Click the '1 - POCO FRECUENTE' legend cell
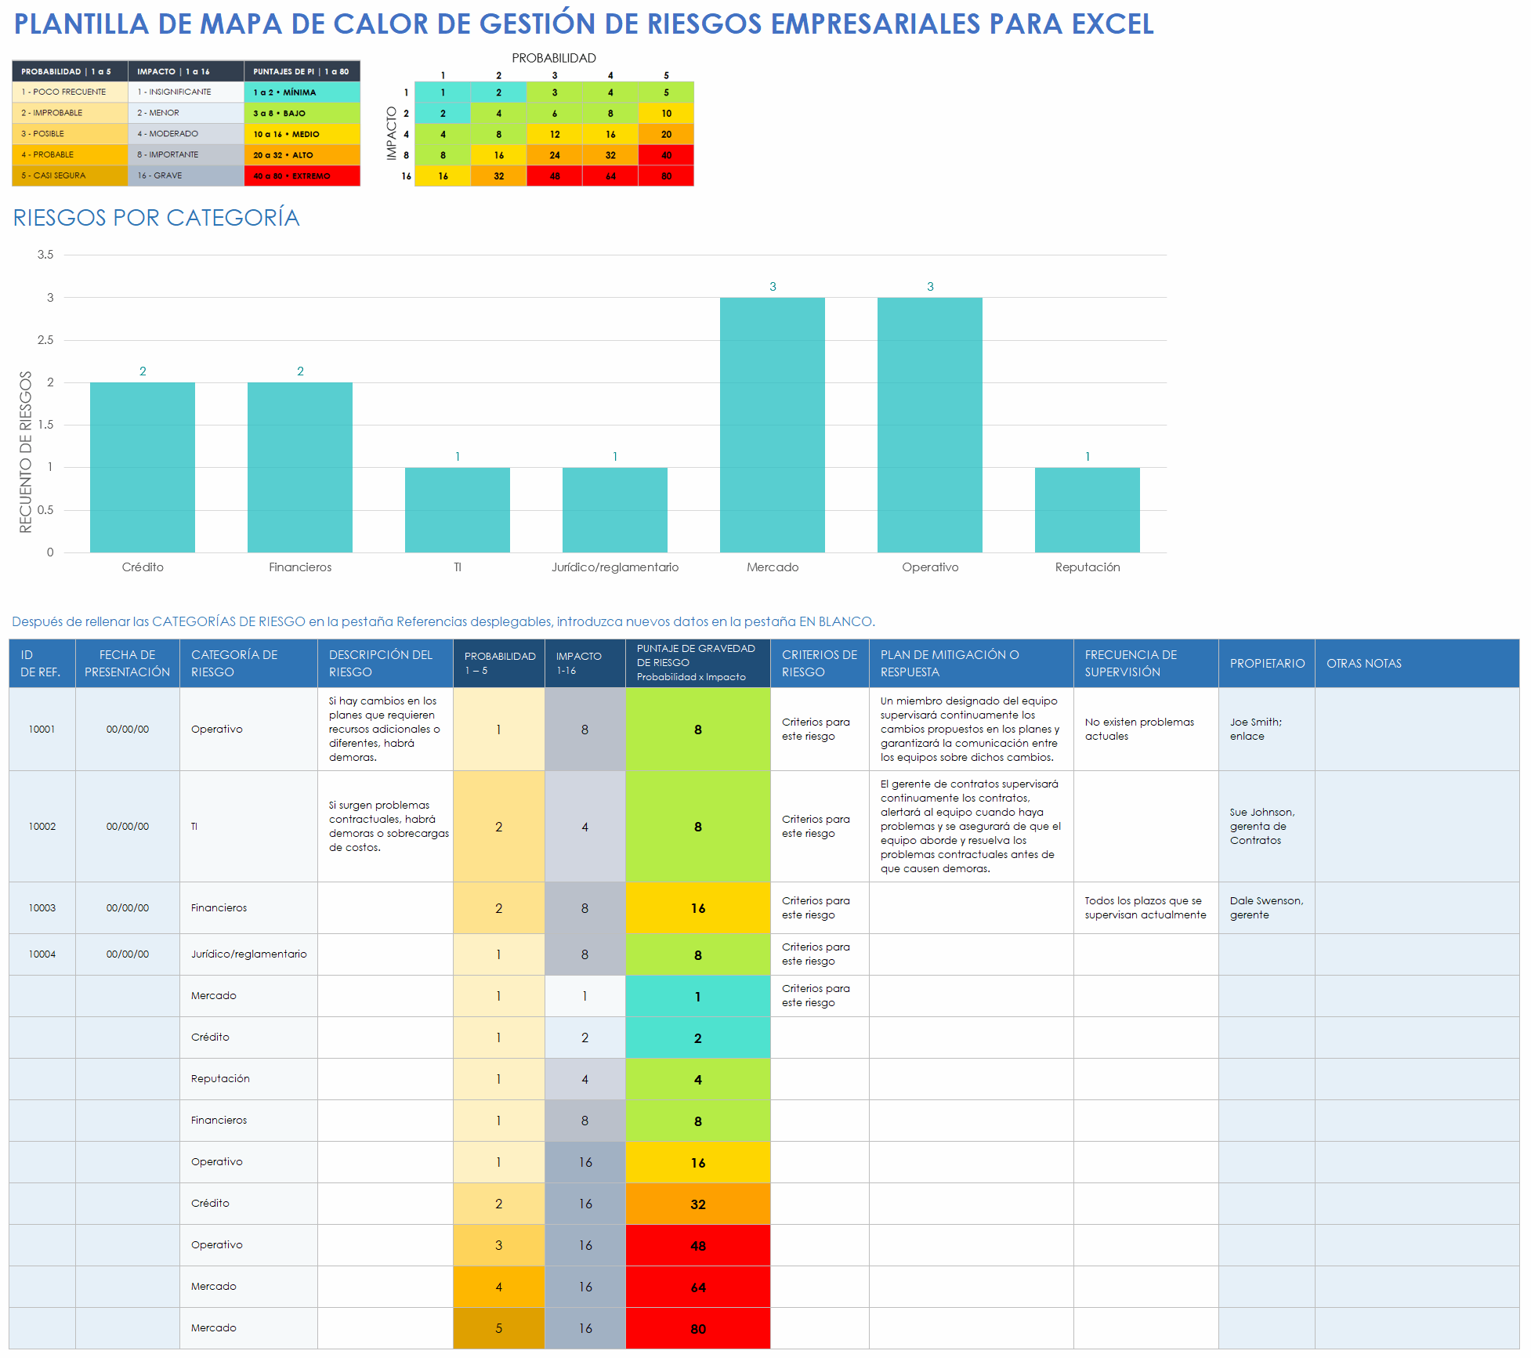 click(x=70, y=92)
